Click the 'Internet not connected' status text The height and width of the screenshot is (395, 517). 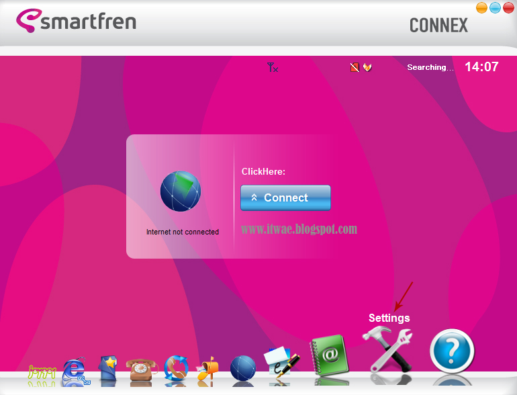[183, 232]
